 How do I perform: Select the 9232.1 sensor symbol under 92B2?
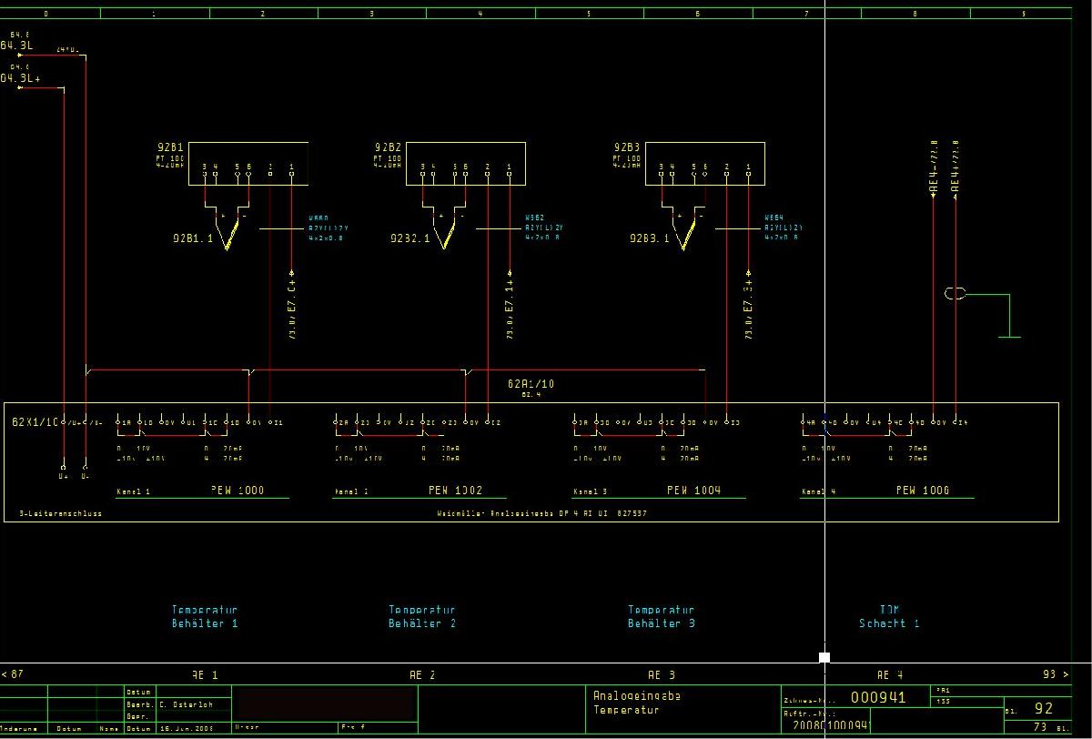(446, 234)
